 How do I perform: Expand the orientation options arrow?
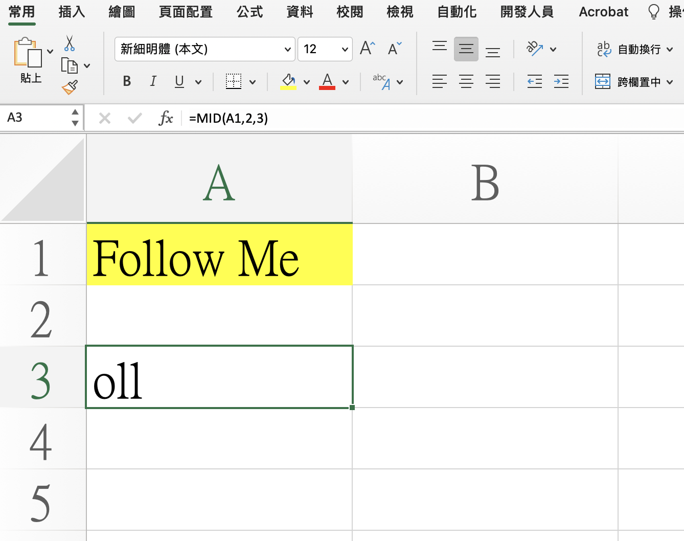(553, 50)
